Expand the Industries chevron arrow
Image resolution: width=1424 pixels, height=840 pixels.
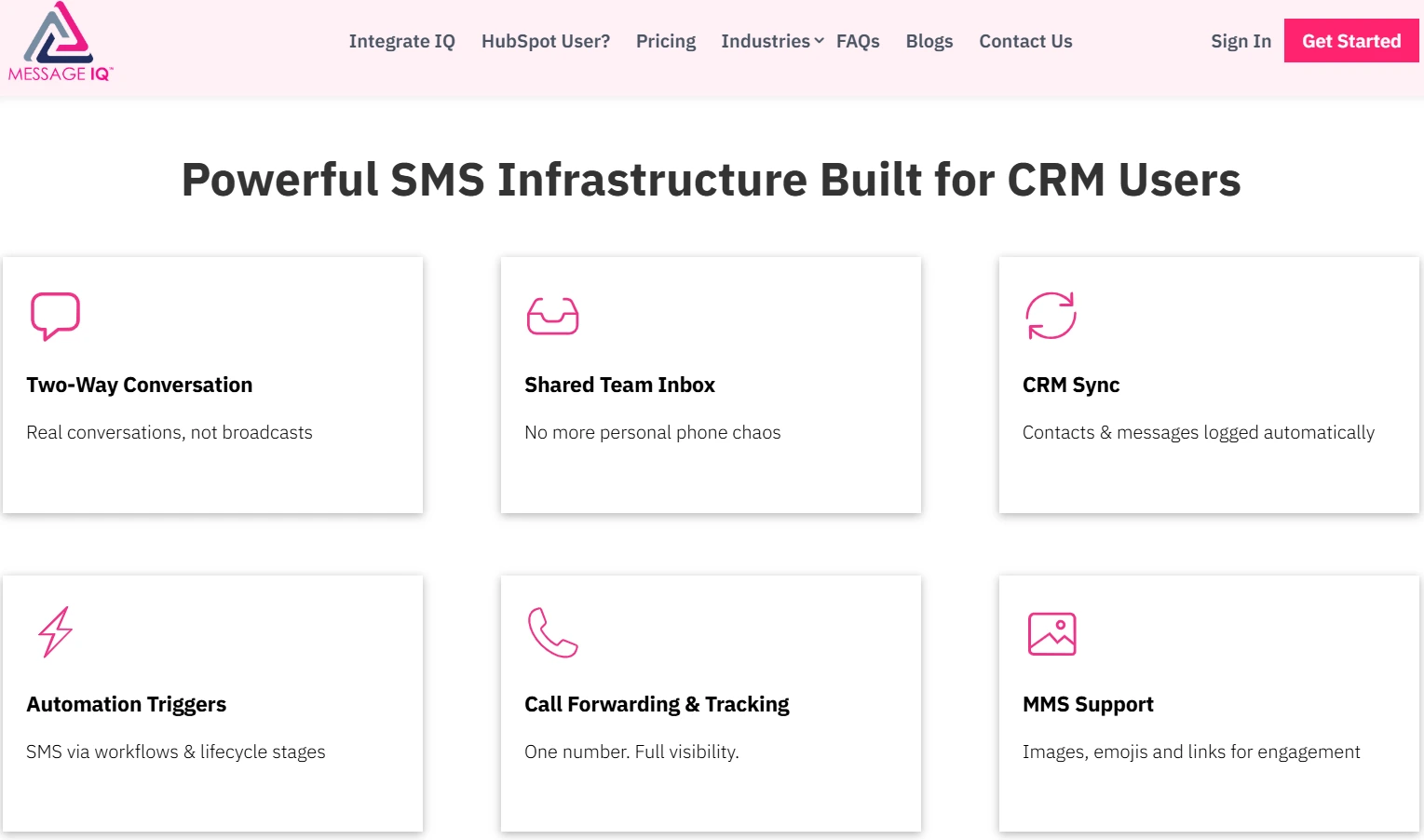[x=820, y=41]
